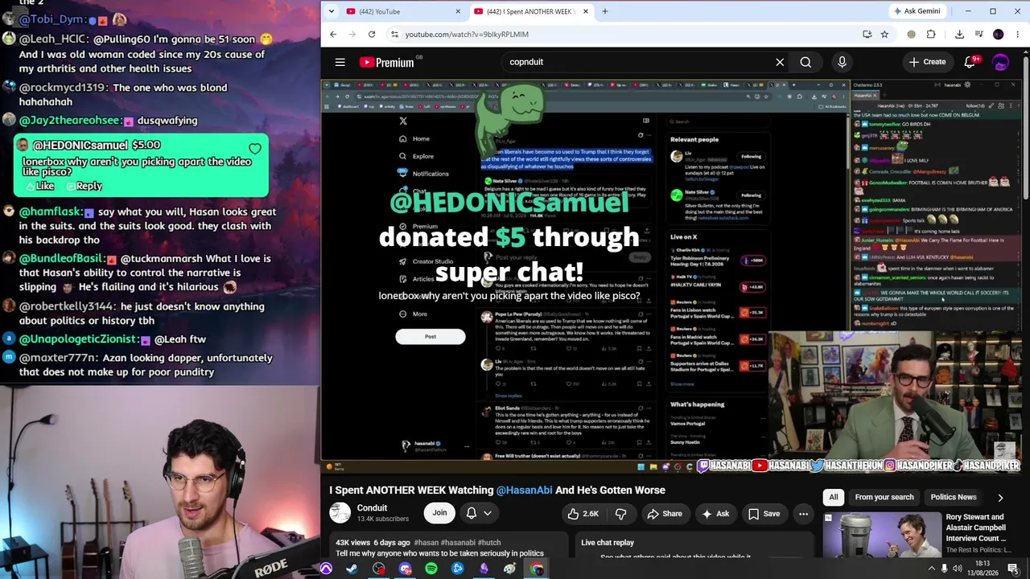Click the address bar URL
The width and height of the screenshot is (1030, 579).
[x=467, y=35]
